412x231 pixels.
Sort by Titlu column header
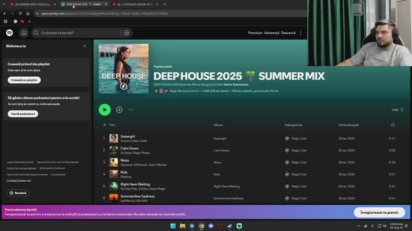112,125
